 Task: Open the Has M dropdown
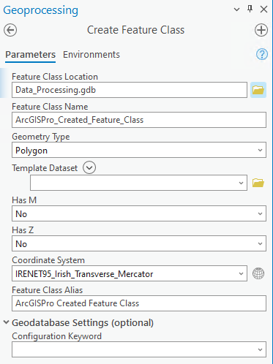point(139,213)
